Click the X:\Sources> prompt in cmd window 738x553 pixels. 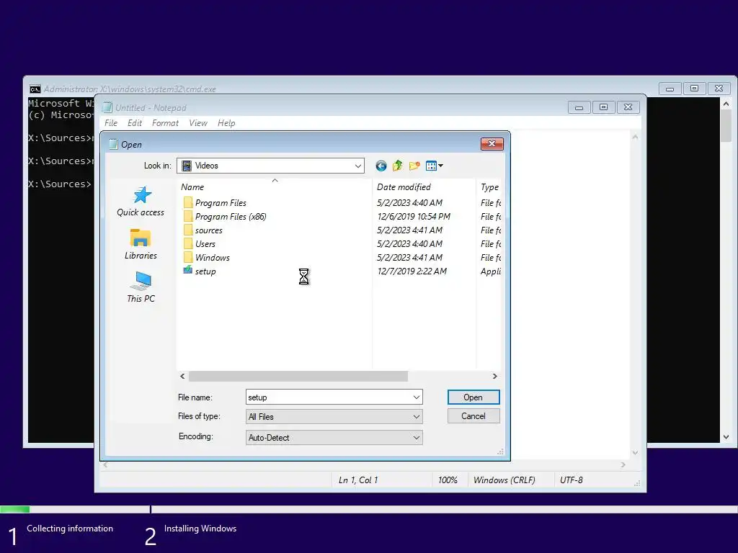click(59, 184)
